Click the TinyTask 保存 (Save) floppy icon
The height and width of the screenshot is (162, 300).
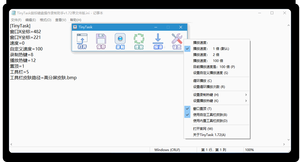(x=101, y=41)
